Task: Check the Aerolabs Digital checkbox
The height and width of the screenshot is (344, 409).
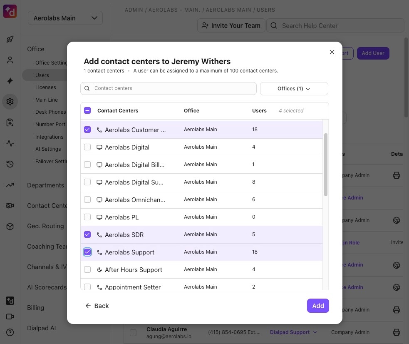Action: (87, 147)
